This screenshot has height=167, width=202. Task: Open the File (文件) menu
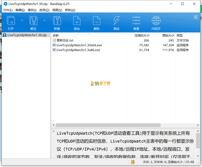pos(8,10)
